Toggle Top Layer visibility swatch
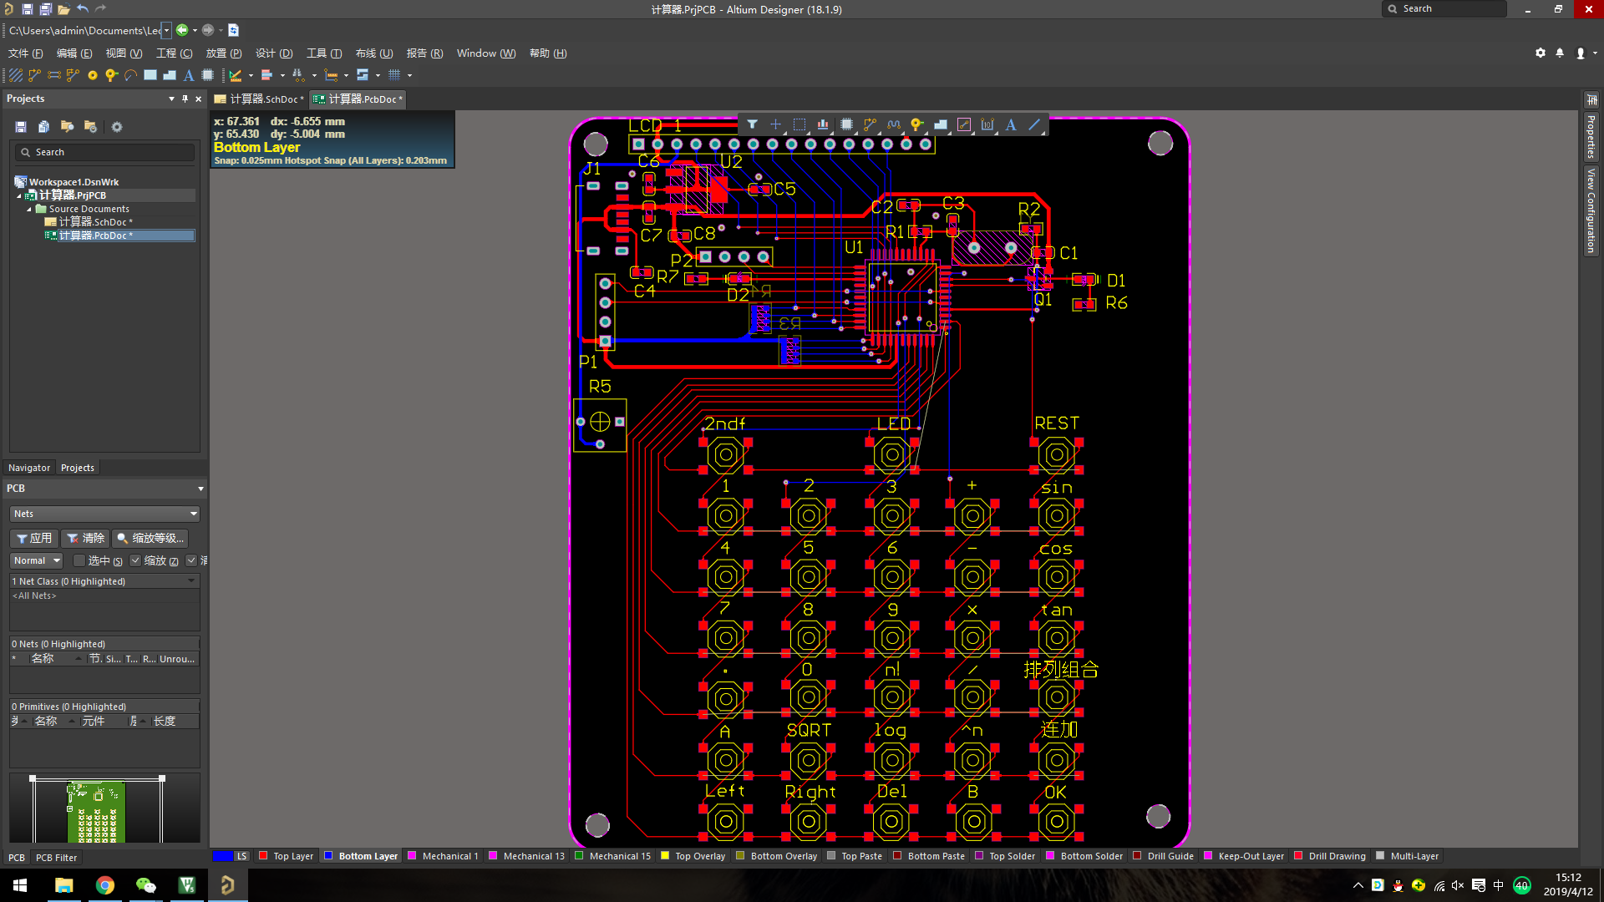Viewport: 1604px width, 902px height. point(263,856)
